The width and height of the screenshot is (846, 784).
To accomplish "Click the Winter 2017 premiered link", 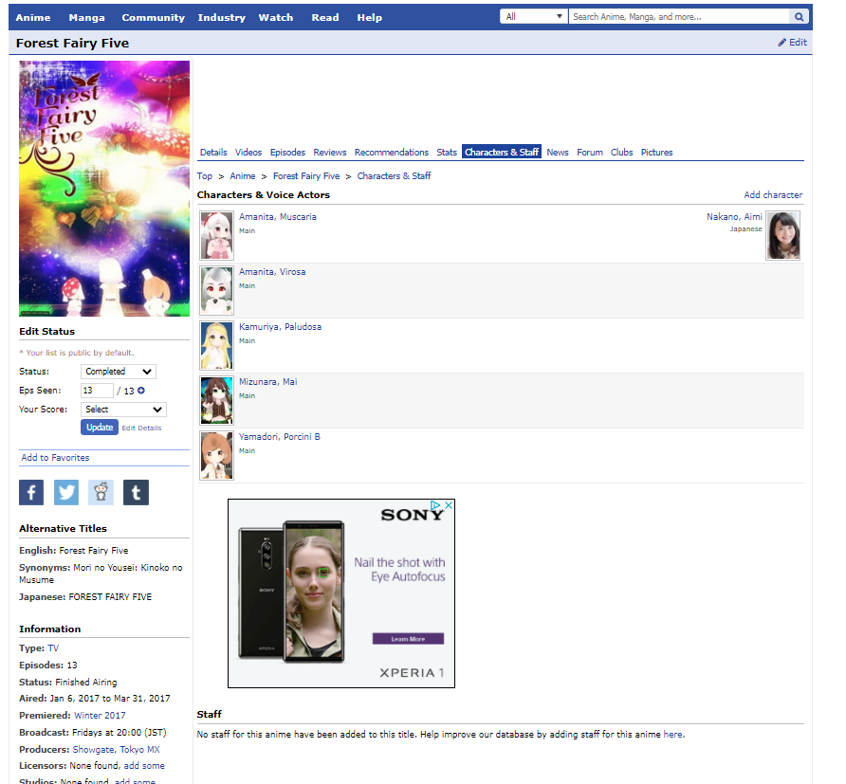I will click(100, 716).
